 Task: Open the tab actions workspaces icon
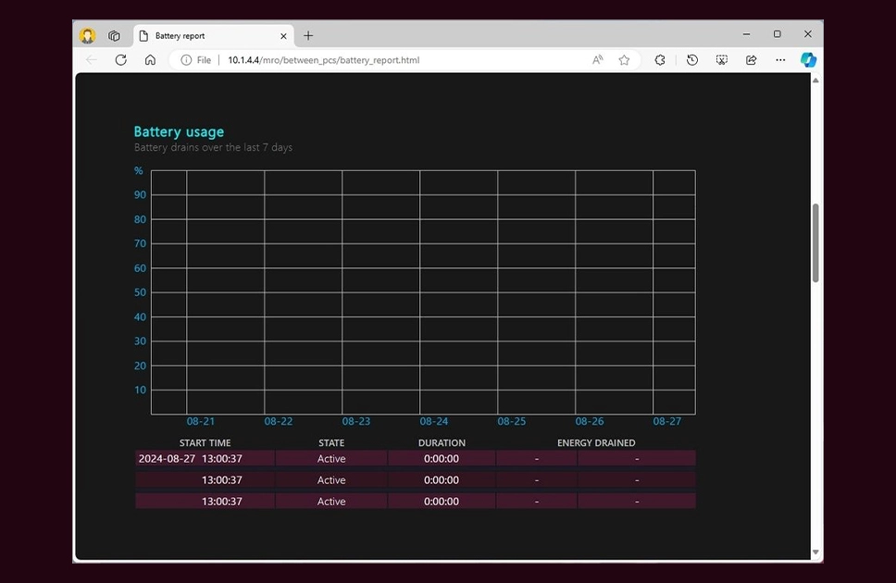coord(114,35)
